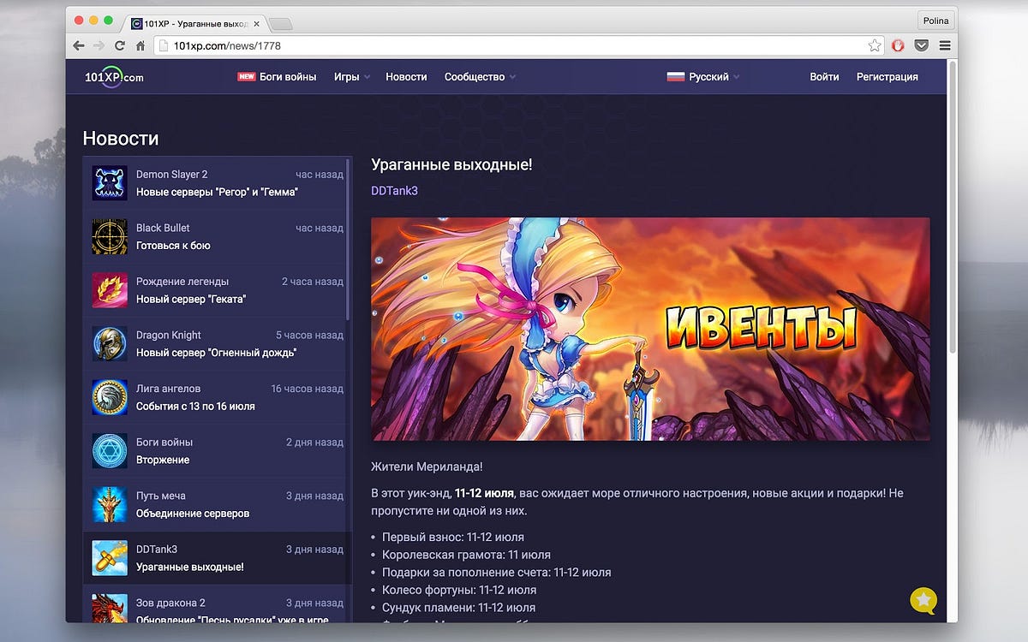Click the 'Ураганные выходные!' article heading

tap(451, 164)
